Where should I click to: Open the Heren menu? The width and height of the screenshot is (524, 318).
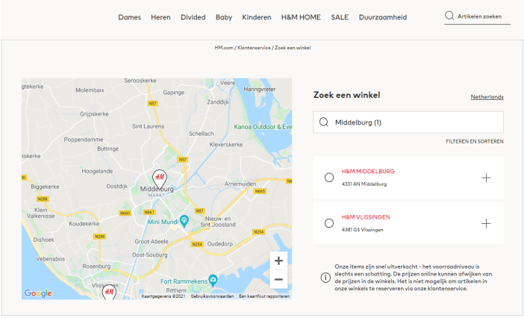(160, 17)
